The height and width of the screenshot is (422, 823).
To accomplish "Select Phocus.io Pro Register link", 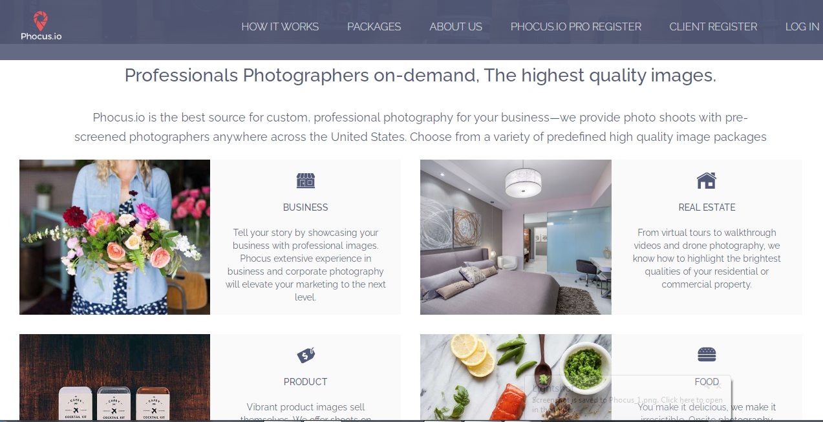I will (x=576, y=26).
